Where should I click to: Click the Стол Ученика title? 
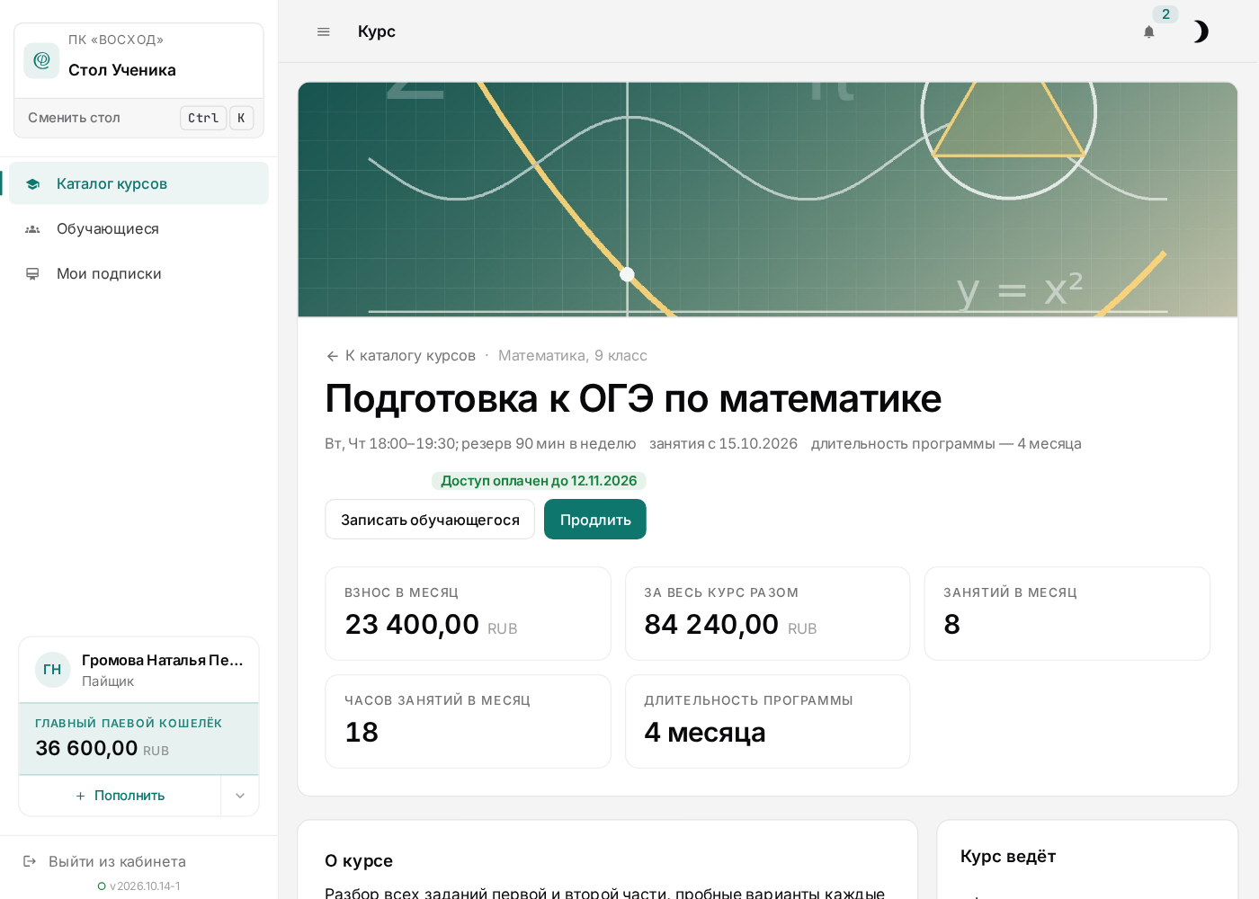122,70
